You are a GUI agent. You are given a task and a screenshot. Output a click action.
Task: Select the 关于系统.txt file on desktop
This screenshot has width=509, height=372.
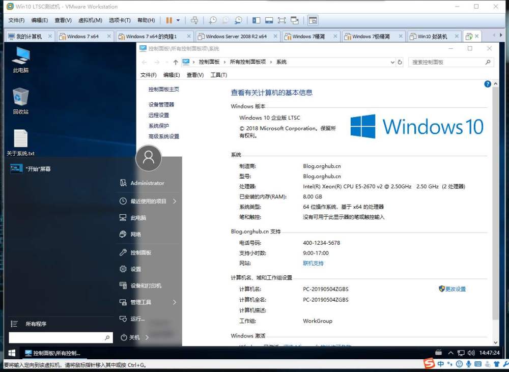(x=20, y=143)
